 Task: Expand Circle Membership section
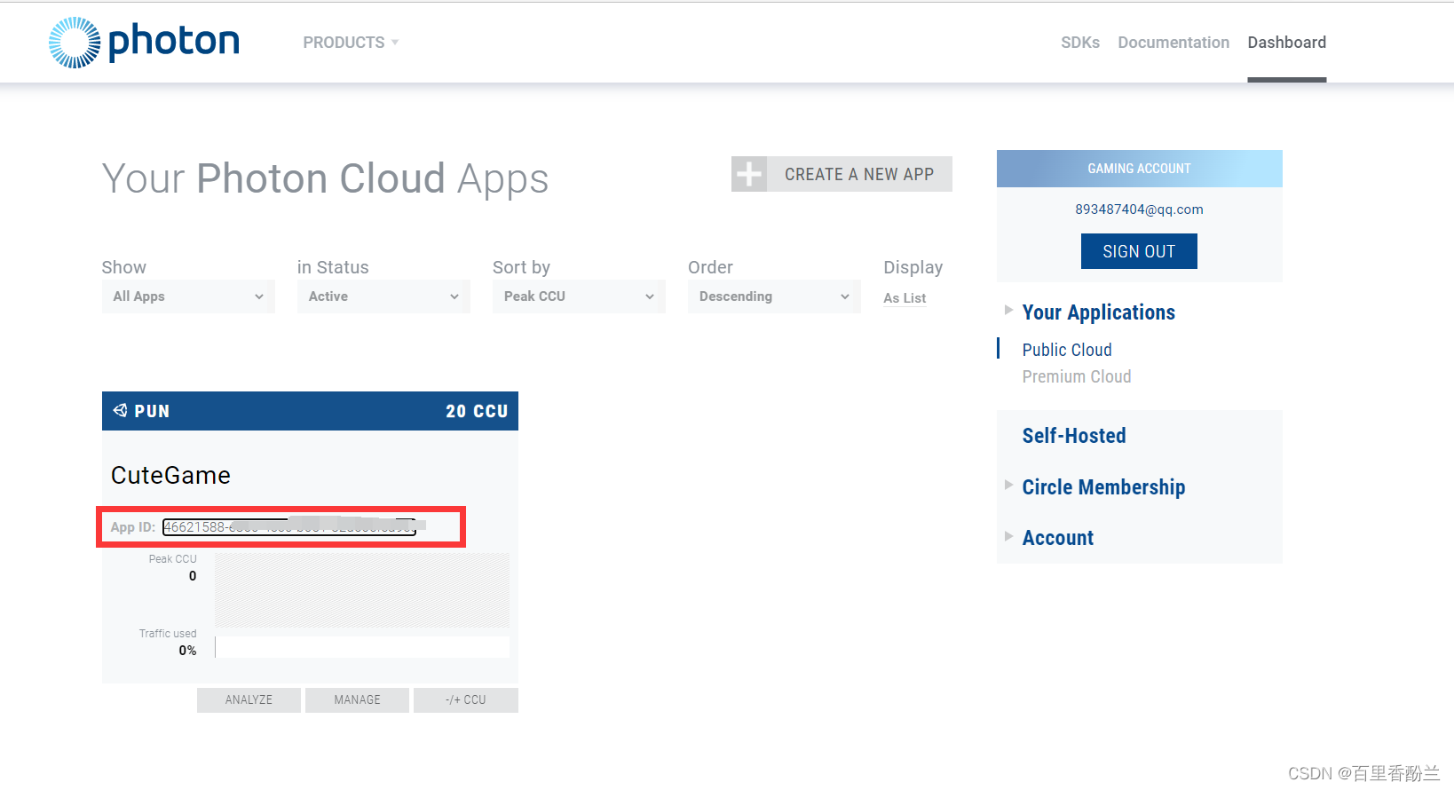(x=1103, y=487)
